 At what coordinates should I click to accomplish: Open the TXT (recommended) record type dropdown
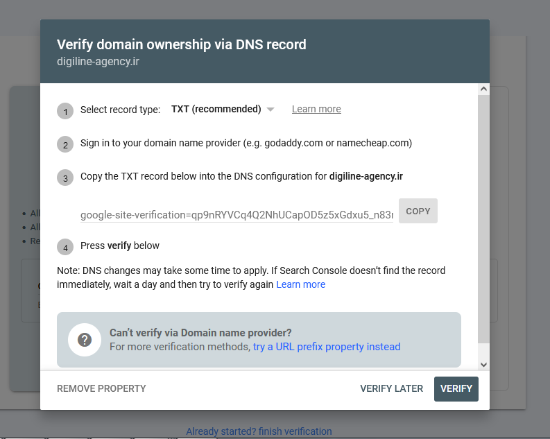(223, 110)
